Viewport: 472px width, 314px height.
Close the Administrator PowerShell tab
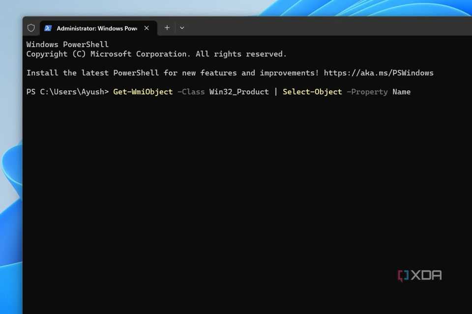(147, 28)
